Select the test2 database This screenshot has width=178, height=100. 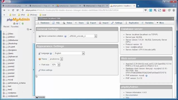click(10, 90)
